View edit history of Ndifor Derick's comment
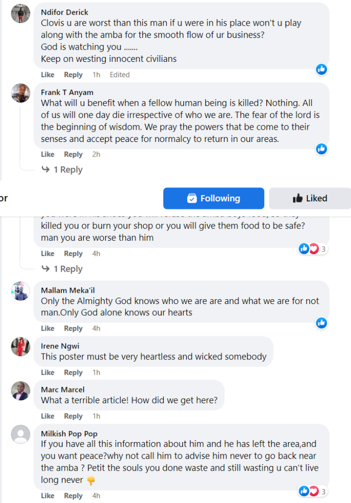Screen dimensions: 351x503 click(120, 75)
